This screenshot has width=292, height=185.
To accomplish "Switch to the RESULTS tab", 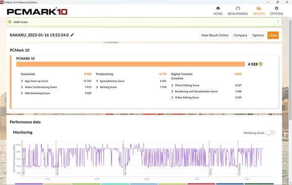I will point(259,10).
